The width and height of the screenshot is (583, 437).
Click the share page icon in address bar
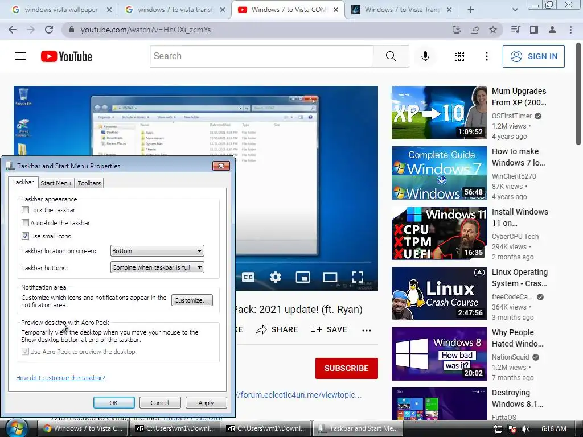[x=475, y=30]
